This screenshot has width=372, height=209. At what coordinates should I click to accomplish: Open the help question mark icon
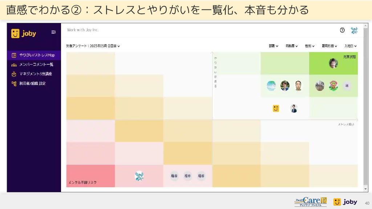342,30
